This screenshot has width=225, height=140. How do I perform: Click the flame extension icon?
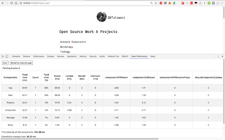pos(169,3)
